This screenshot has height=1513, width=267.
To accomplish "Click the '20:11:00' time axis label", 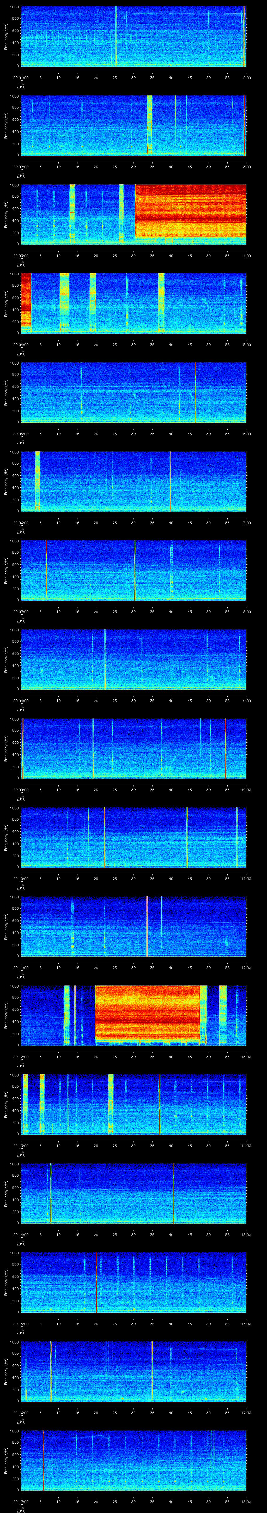I will click(x=21, y=967).
